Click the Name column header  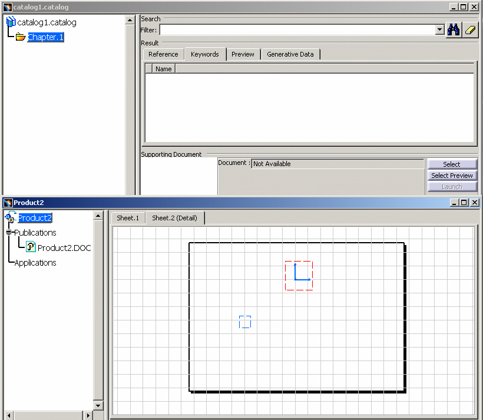[164, 69]
